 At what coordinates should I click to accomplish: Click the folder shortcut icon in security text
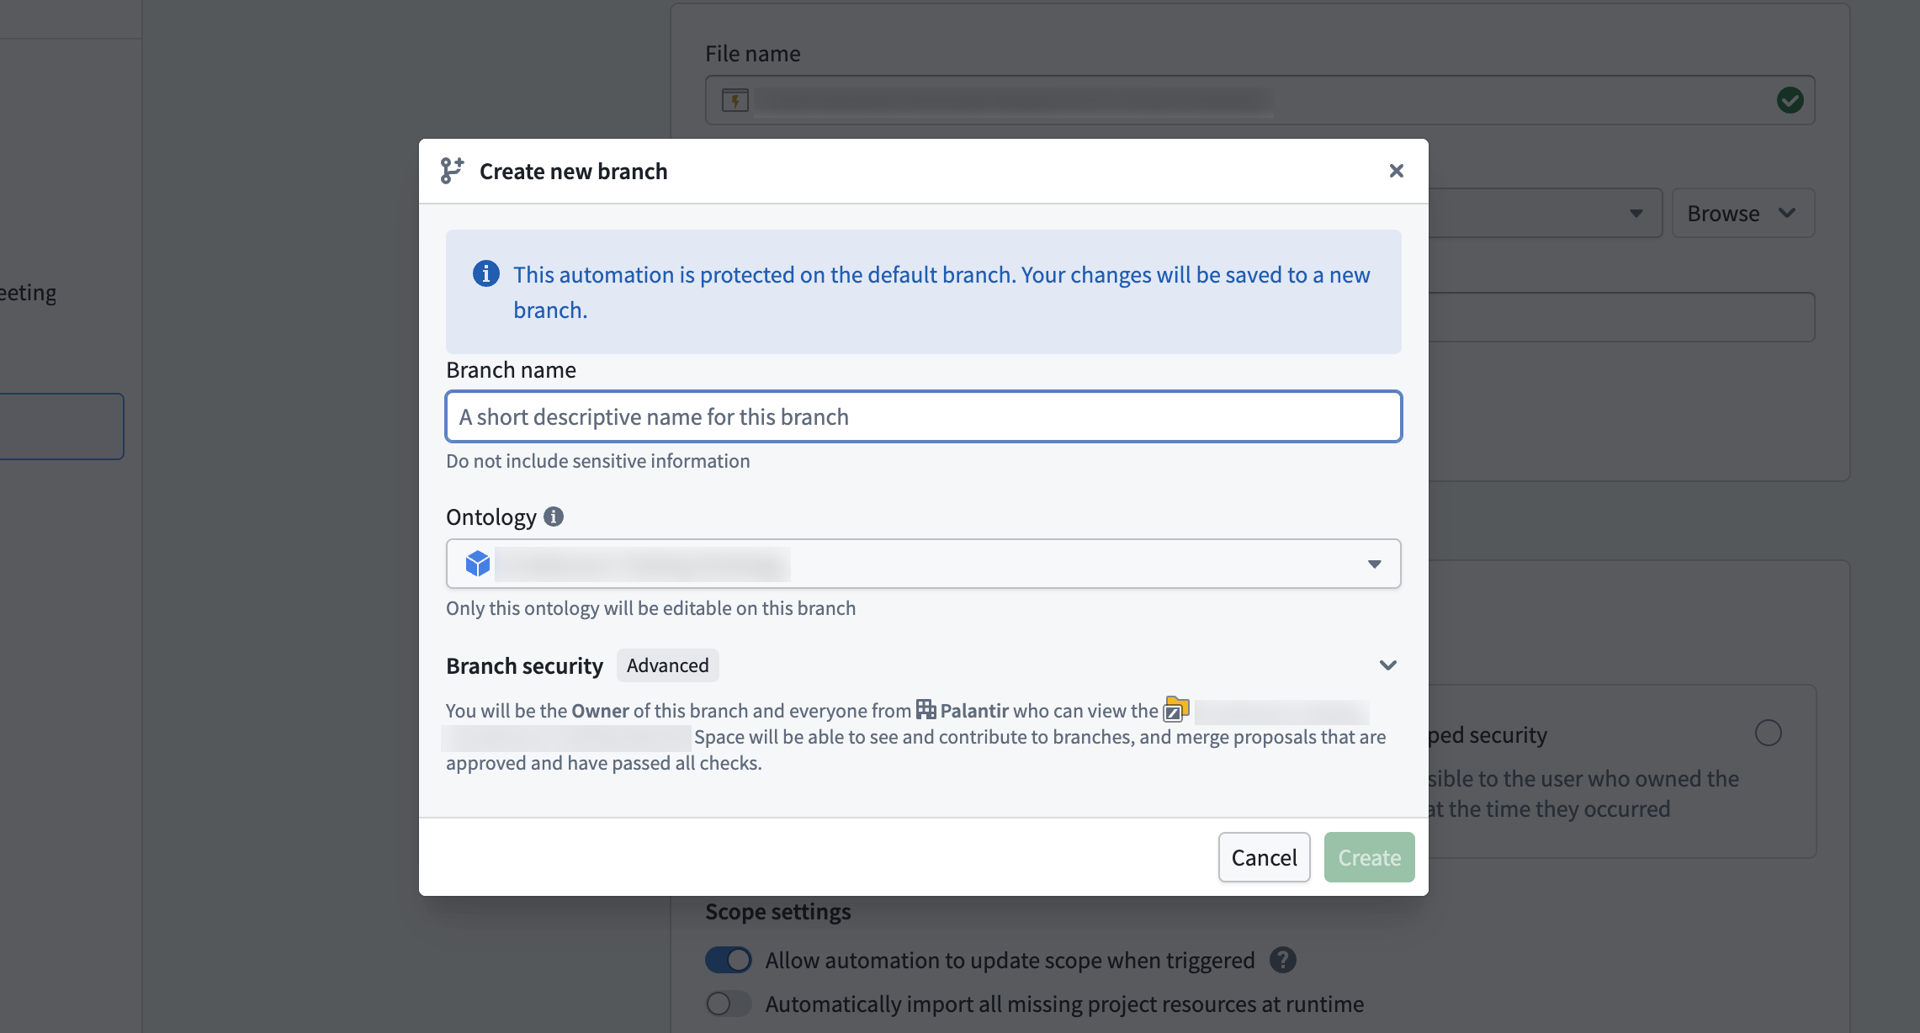tap(1175, 709)
